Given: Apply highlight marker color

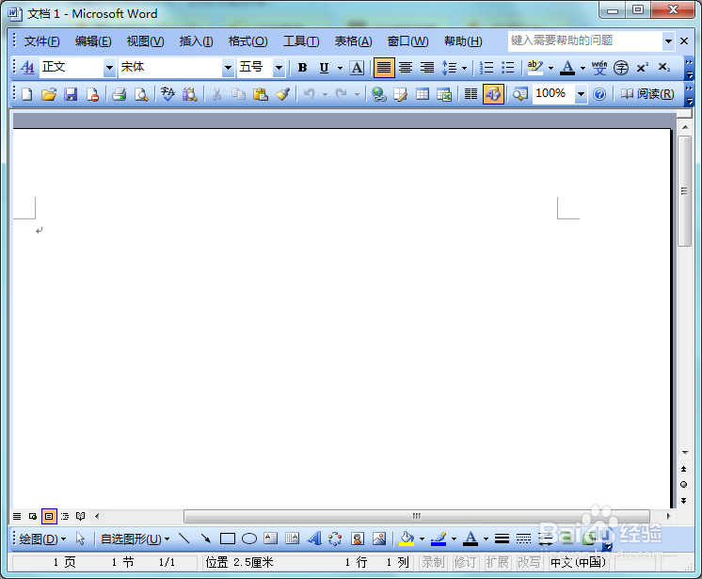Looking at the screenshot, I should pyautogui.click(x=534, y=68).
